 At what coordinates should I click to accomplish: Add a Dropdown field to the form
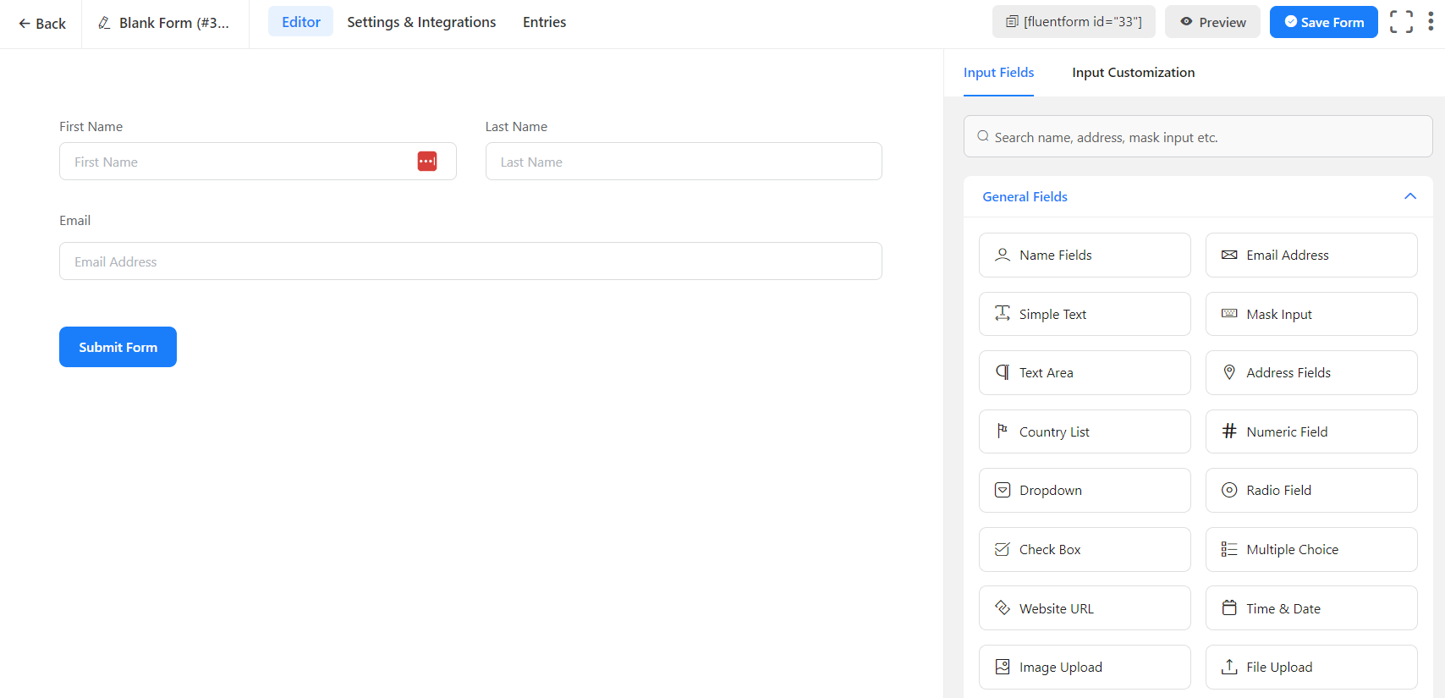pyautogui.click(x=1085, y=491)
